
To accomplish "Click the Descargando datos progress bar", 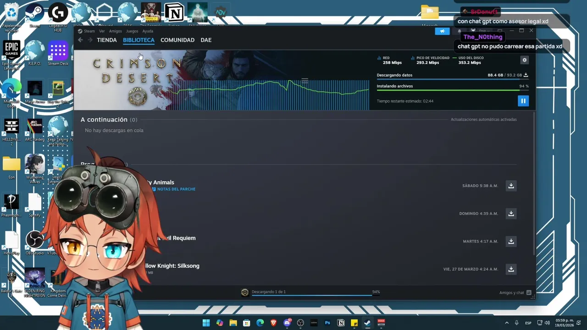I will coord(453,79).
